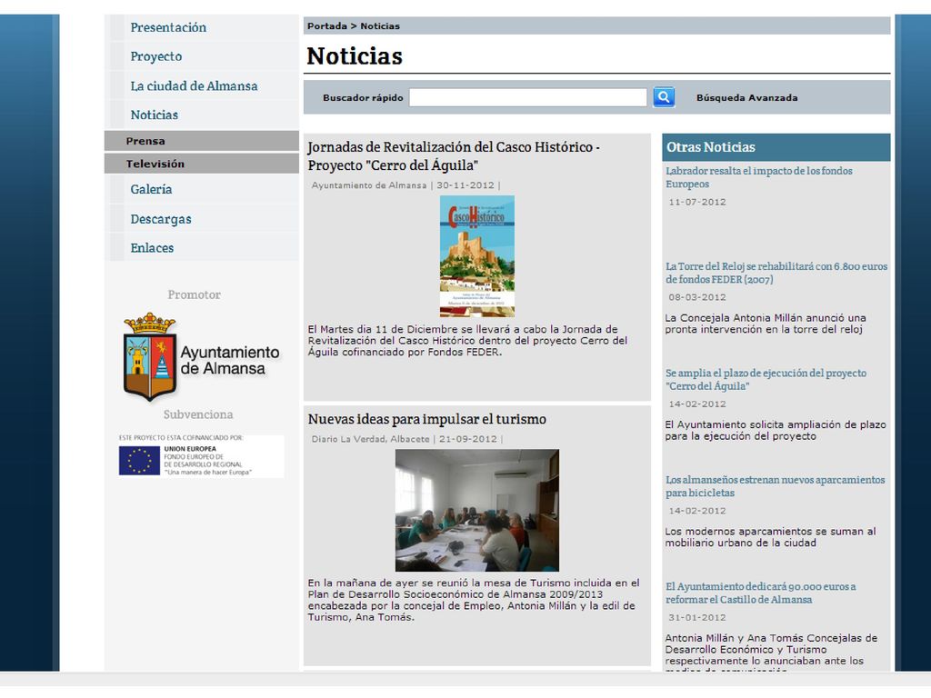The image size is (931, 698).
Task: Open Se amplia el plazo de ejecución news link
Action: (x=766, y=379)
